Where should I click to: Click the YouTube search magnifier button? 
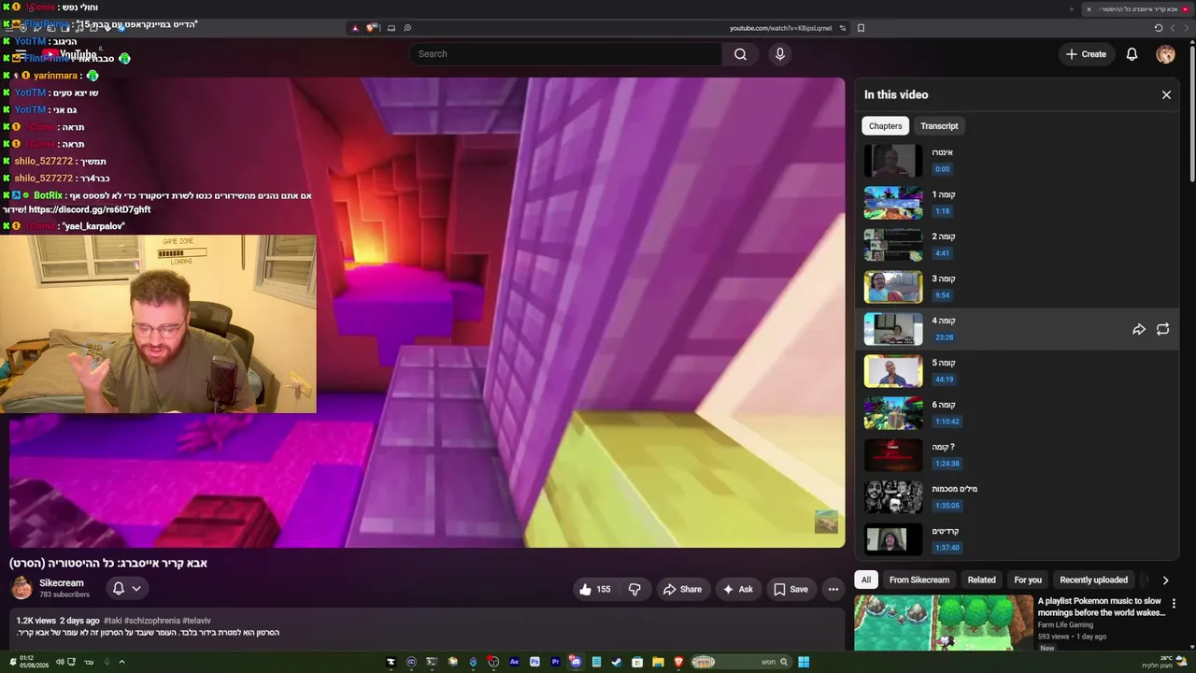click(740, 54)
